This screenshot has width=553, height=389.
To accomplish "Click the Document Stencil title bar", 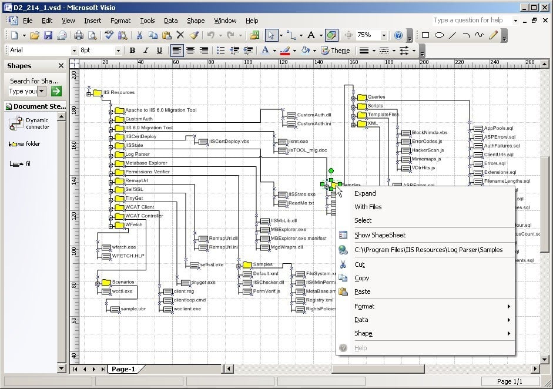I will 35,106.
